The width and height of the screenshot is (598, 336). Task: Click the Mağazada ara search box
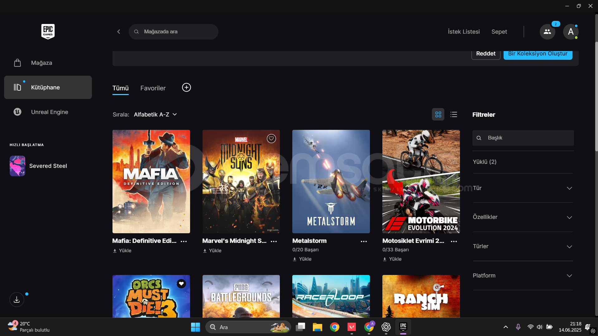pyautogui.click(x=174, y=32)
